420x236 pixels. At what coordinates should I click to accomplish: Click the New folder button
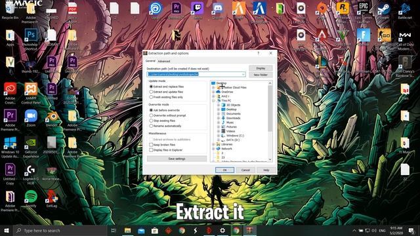point(261,75)
